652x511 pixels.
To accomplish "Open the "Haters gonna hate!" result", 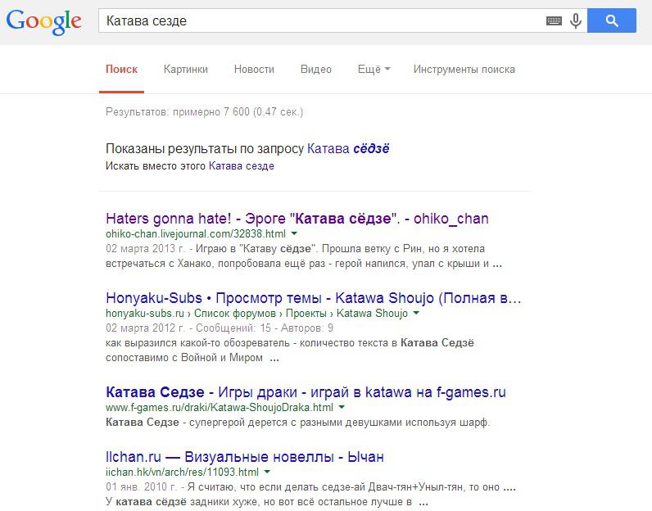I will [297, 219].
